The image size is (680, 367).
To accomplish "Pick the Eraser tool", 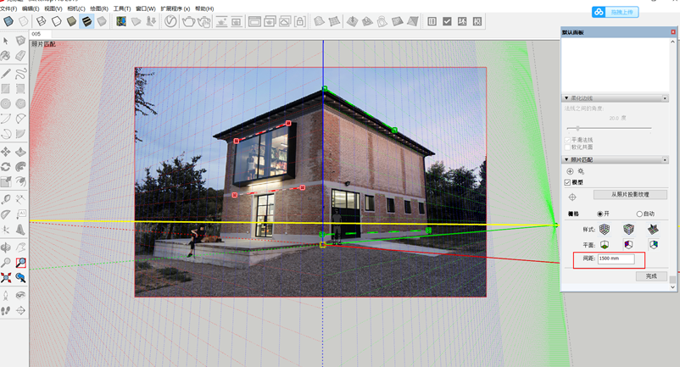I will click(x=20, y=57).
